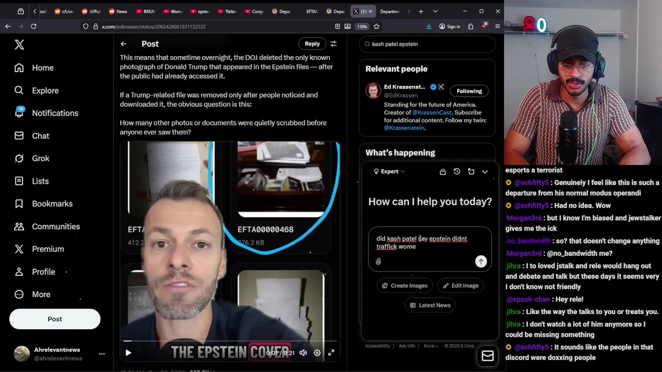Click the white Post button
The height and width of the screenshot is (372, 662).
coord(55,319)
